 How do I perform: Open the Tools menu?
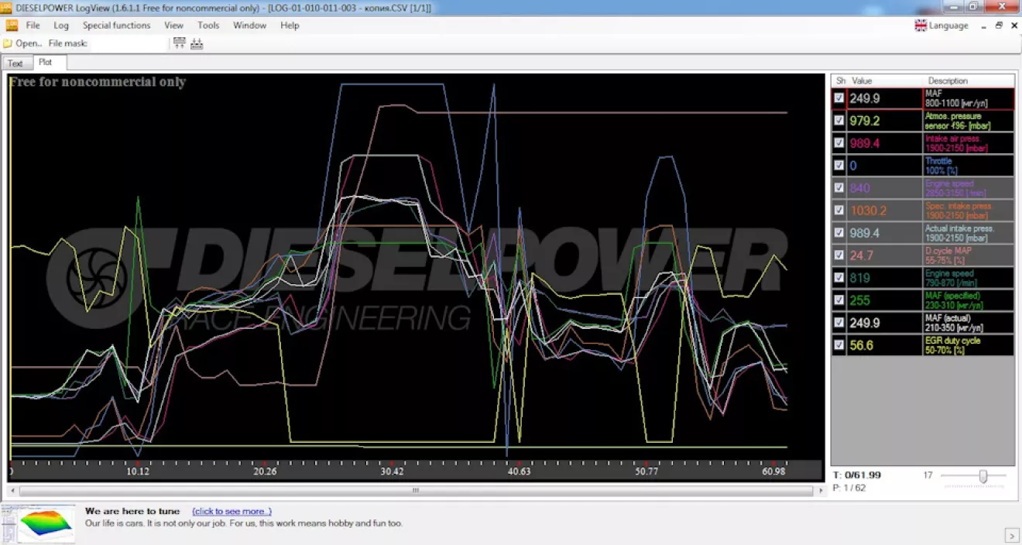pyautogui.click(x=208, y=26)
